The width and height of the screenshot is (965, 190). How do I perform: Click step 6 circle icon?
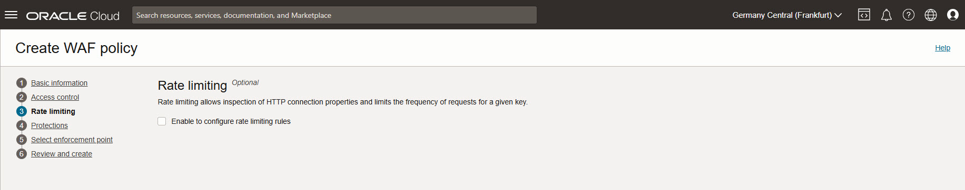[22, 154]
